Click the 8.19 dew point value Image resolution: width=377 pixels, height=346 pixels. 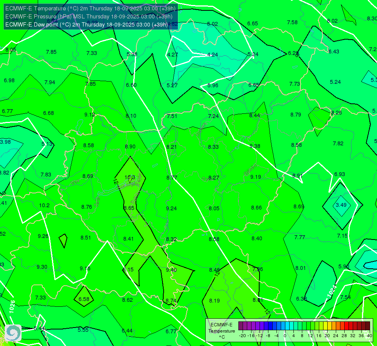[x=214, y=301]
